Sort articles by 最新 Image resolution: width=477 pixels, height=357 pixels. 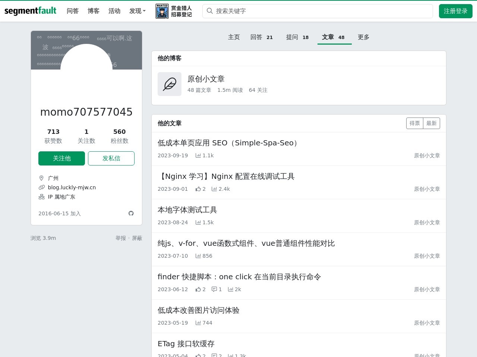click(432, 123)
